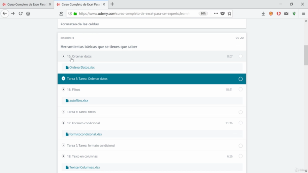Open the page actions three-dots menu
Screen dimensions: 308x173
click(216, 13)
